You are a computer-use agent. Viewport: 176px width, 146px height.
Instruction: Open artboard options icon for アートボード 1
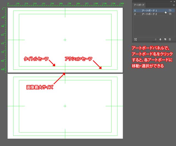click(x=170, y=10)
